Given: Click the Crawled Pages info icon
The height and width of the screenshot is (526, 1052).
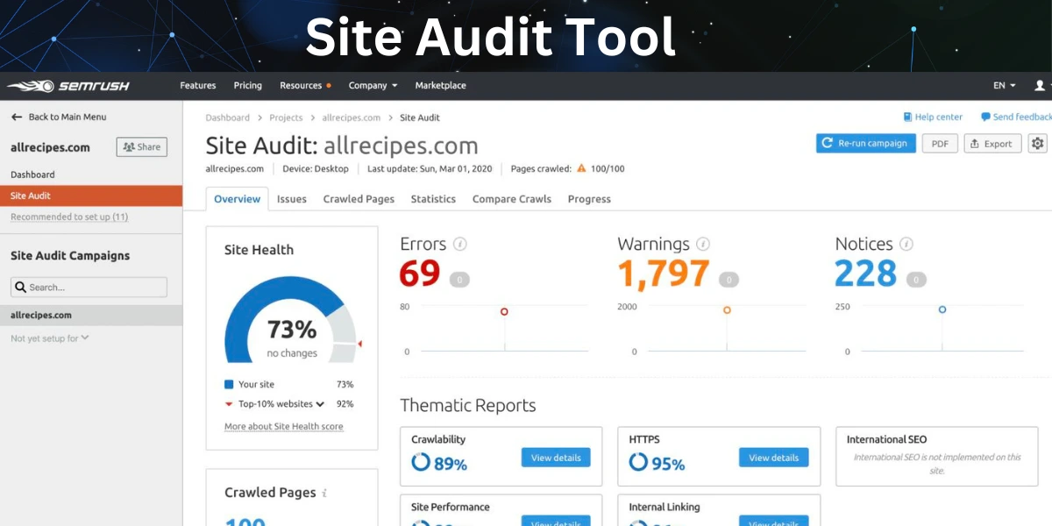Looking at the screenshot, I should 324,494.
